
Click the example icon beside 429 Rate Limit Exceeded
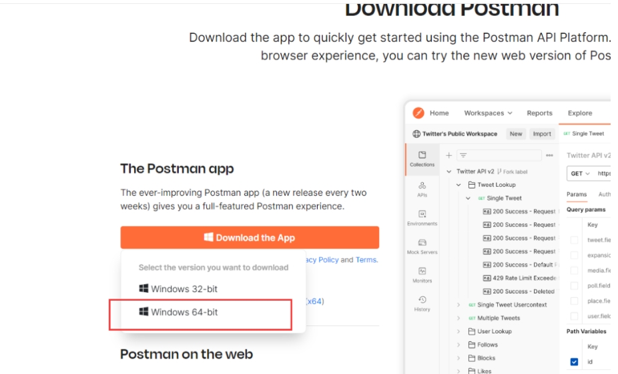[x=487, y=278]
